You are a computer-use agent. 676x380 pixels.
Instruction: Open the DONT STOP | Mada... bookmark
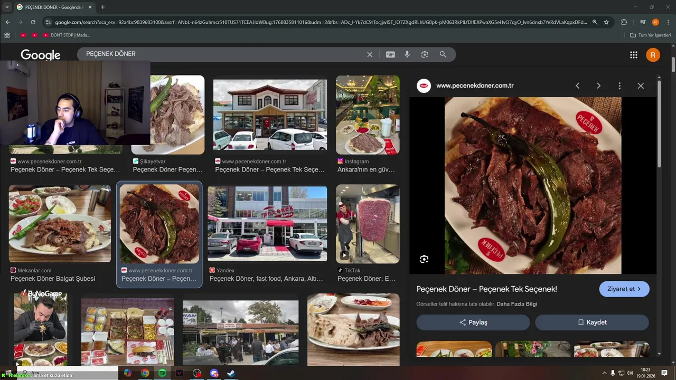coord(66,35)
